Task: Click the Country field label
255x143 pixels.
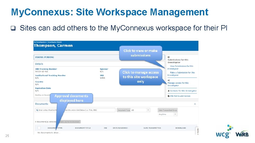Action: [39, 82]
